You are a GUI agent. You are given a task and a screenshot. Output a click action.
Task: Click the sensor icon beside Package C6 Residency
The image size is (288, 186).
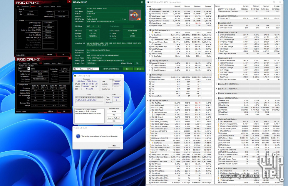point(150,63)
